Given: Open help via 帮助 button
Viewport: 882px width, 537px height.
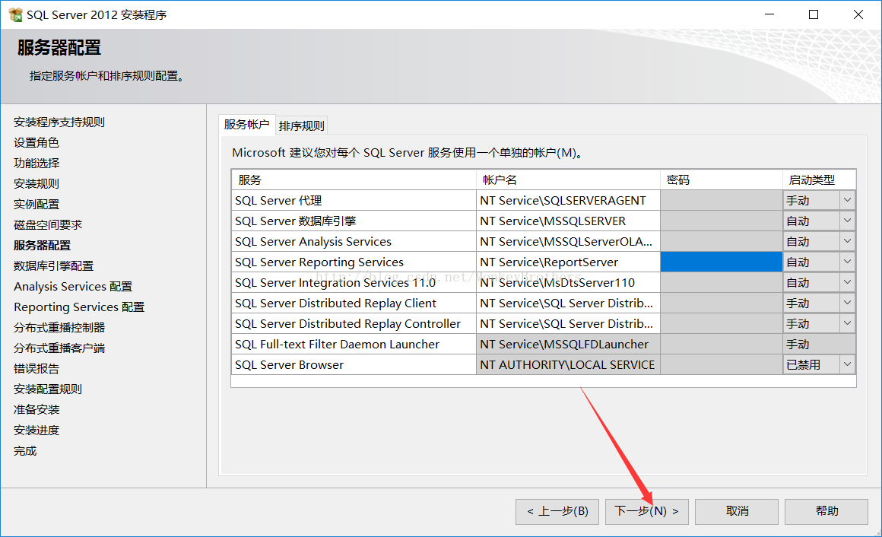Looking at the screenshot, I should pyautogui.click(x=826, y=511).
